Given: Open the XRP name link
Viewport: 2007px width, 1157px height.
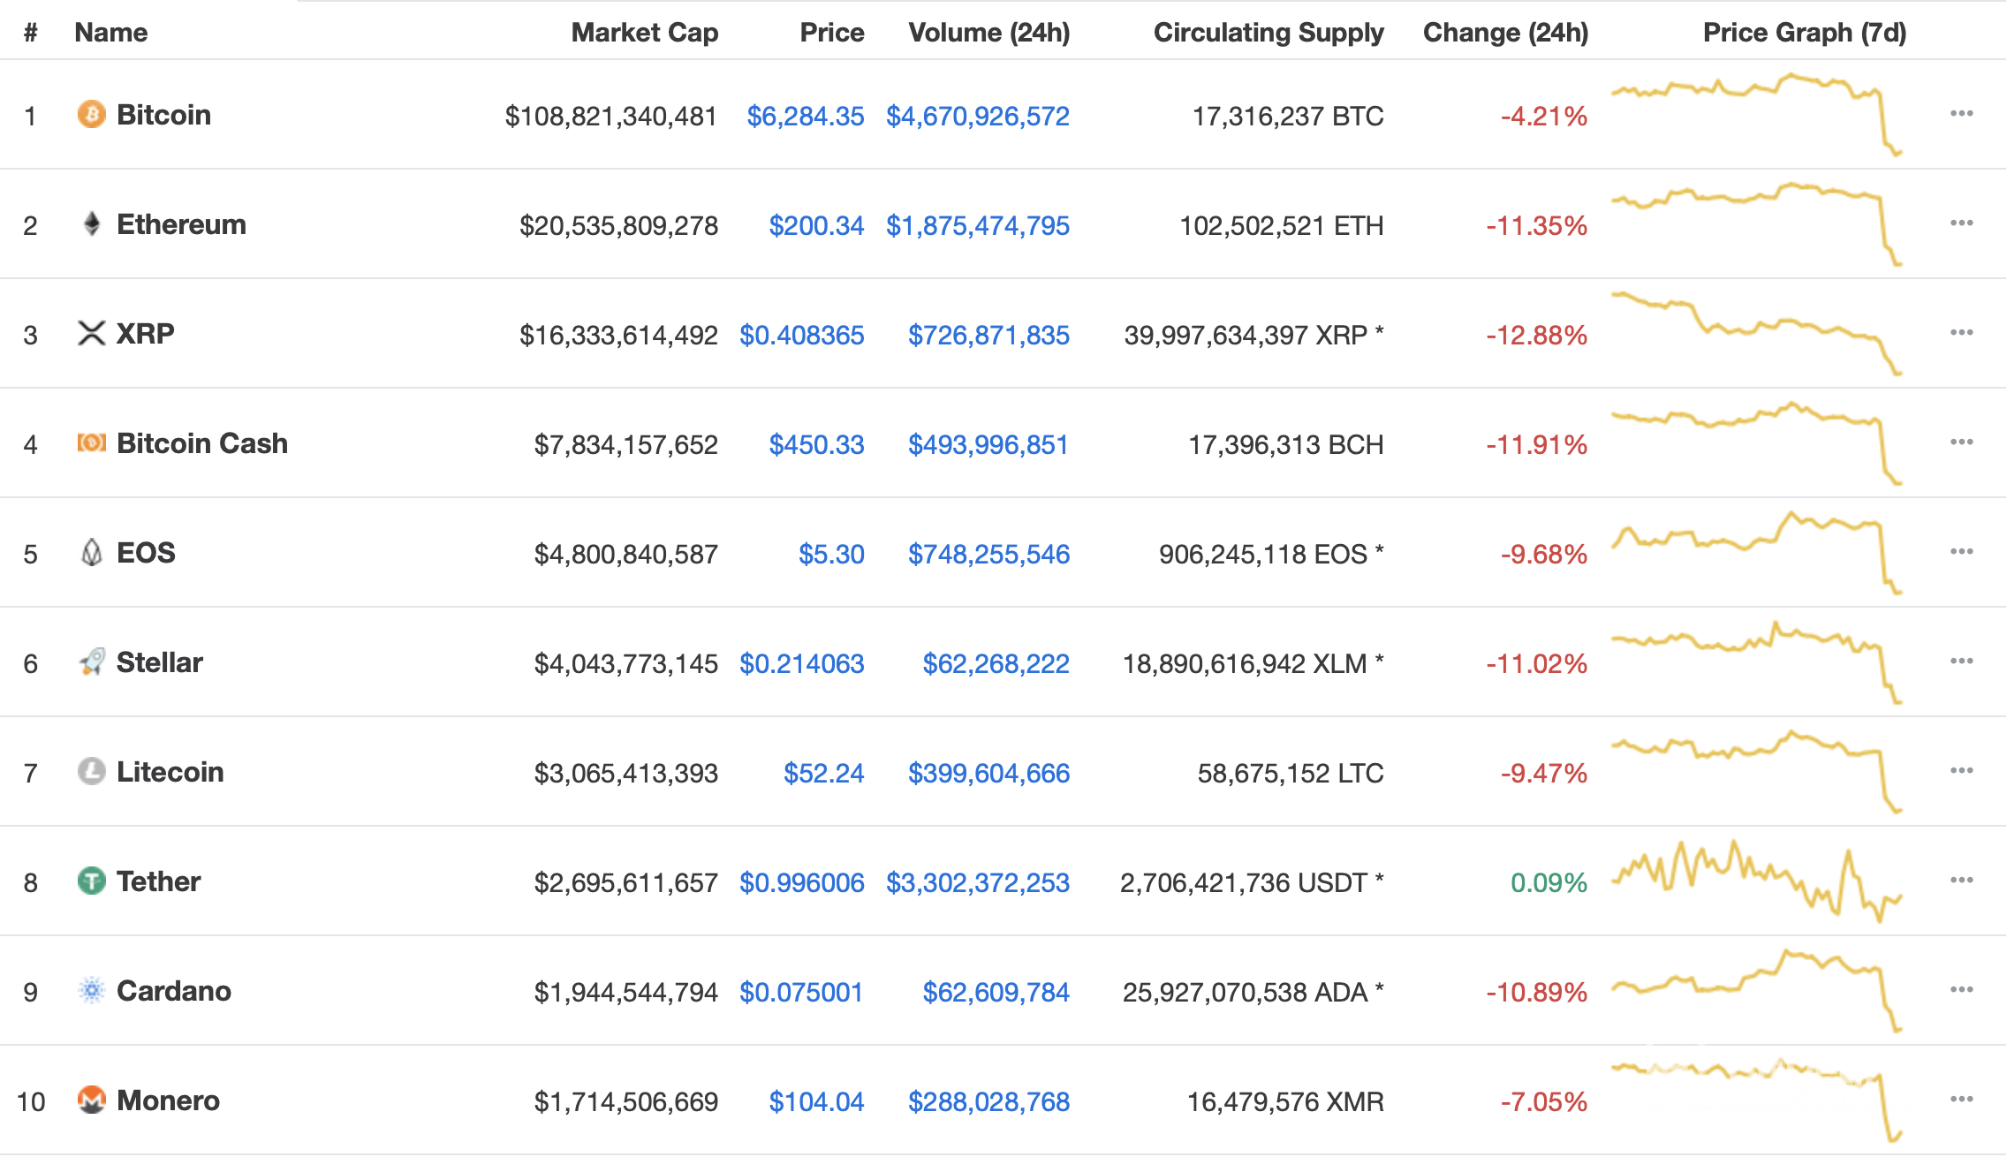Looking at the screenshot, I should 145,334.
